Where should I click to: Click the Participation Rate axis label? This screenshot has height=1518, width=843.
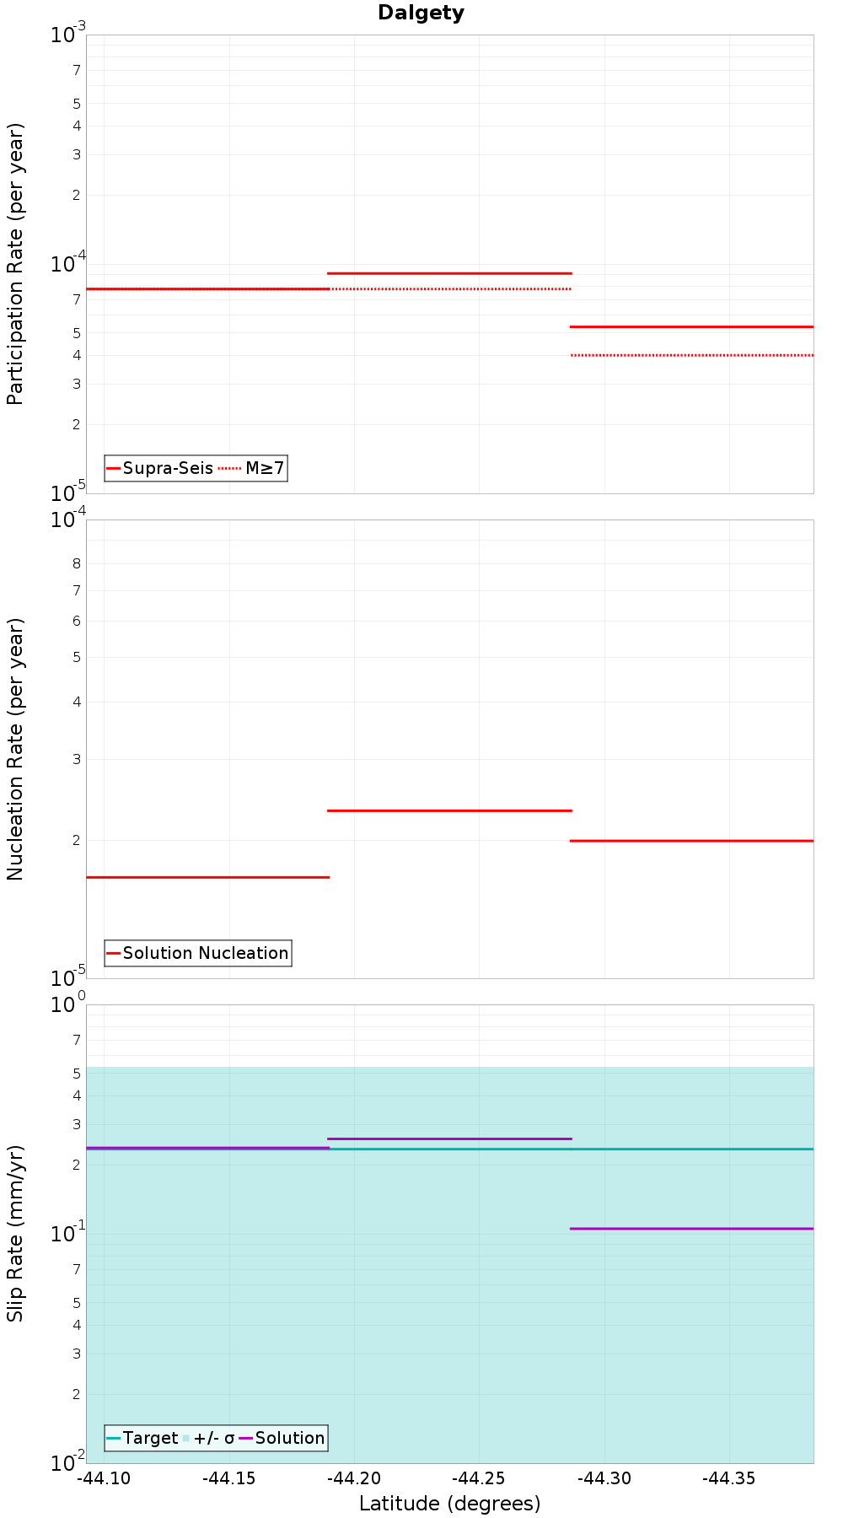coord(15,264)
